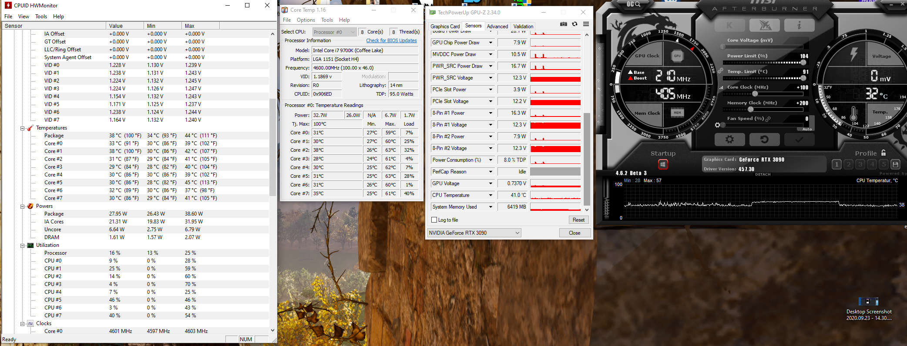Click the Close button in GPU-Z

[x=574, y=233]
